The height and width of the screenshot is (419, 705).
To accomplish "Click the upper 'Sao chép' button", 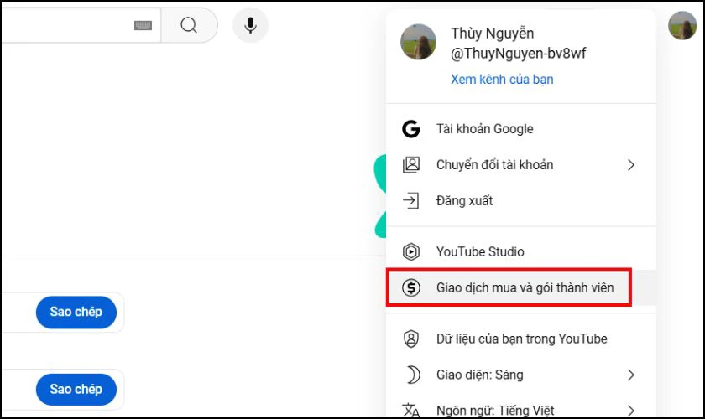I will pos(76,312).
